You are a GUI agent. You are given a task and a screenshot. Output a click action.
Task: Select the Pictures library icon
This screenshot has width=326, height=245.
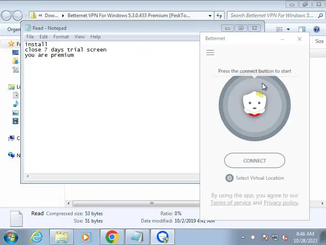click(x=15, y=113)
